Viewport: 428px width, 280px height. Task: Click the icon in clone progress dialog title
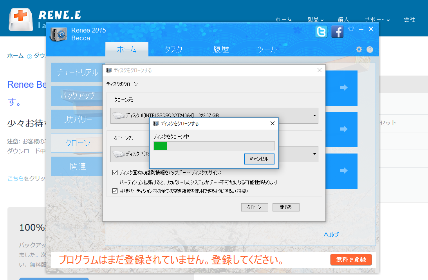coord(156,124)
